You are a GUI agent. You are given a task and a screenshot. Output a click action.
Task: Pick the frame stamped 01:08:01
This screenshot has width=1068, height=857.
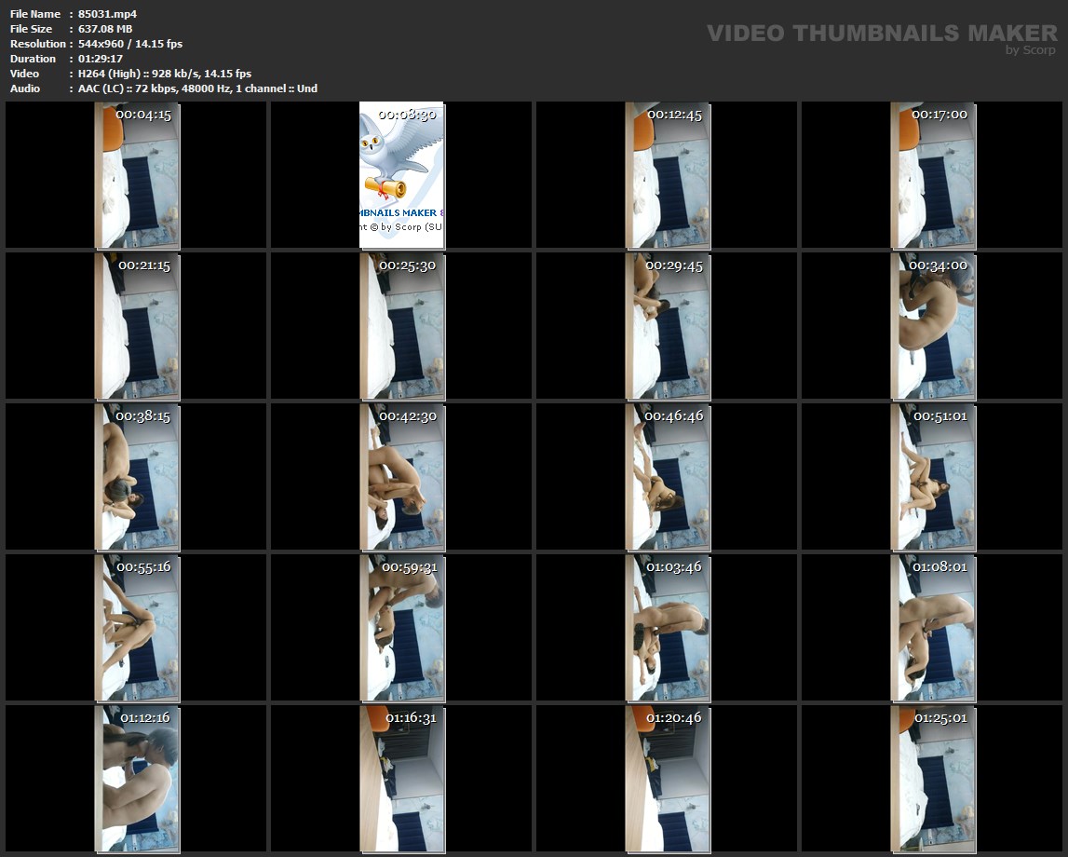click(933, 628)
